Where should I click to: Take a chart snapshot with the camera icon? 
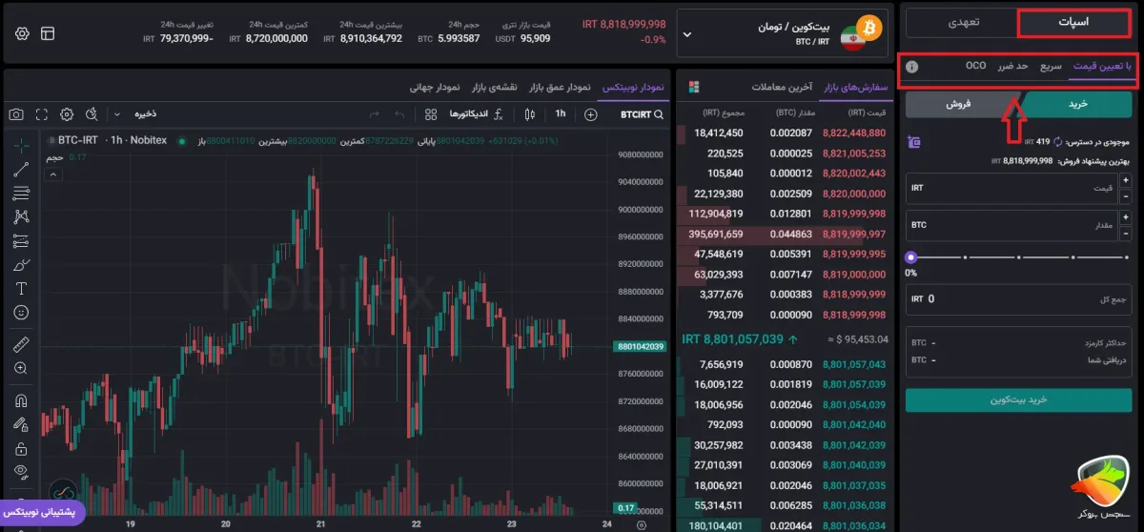pos(16,114)
